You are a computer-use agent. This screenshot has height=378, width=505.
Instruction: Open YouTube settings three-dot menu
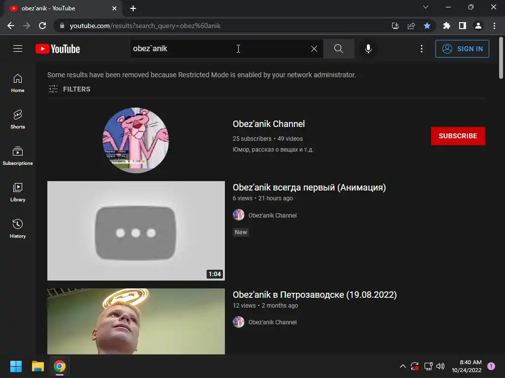coord(422,49)
